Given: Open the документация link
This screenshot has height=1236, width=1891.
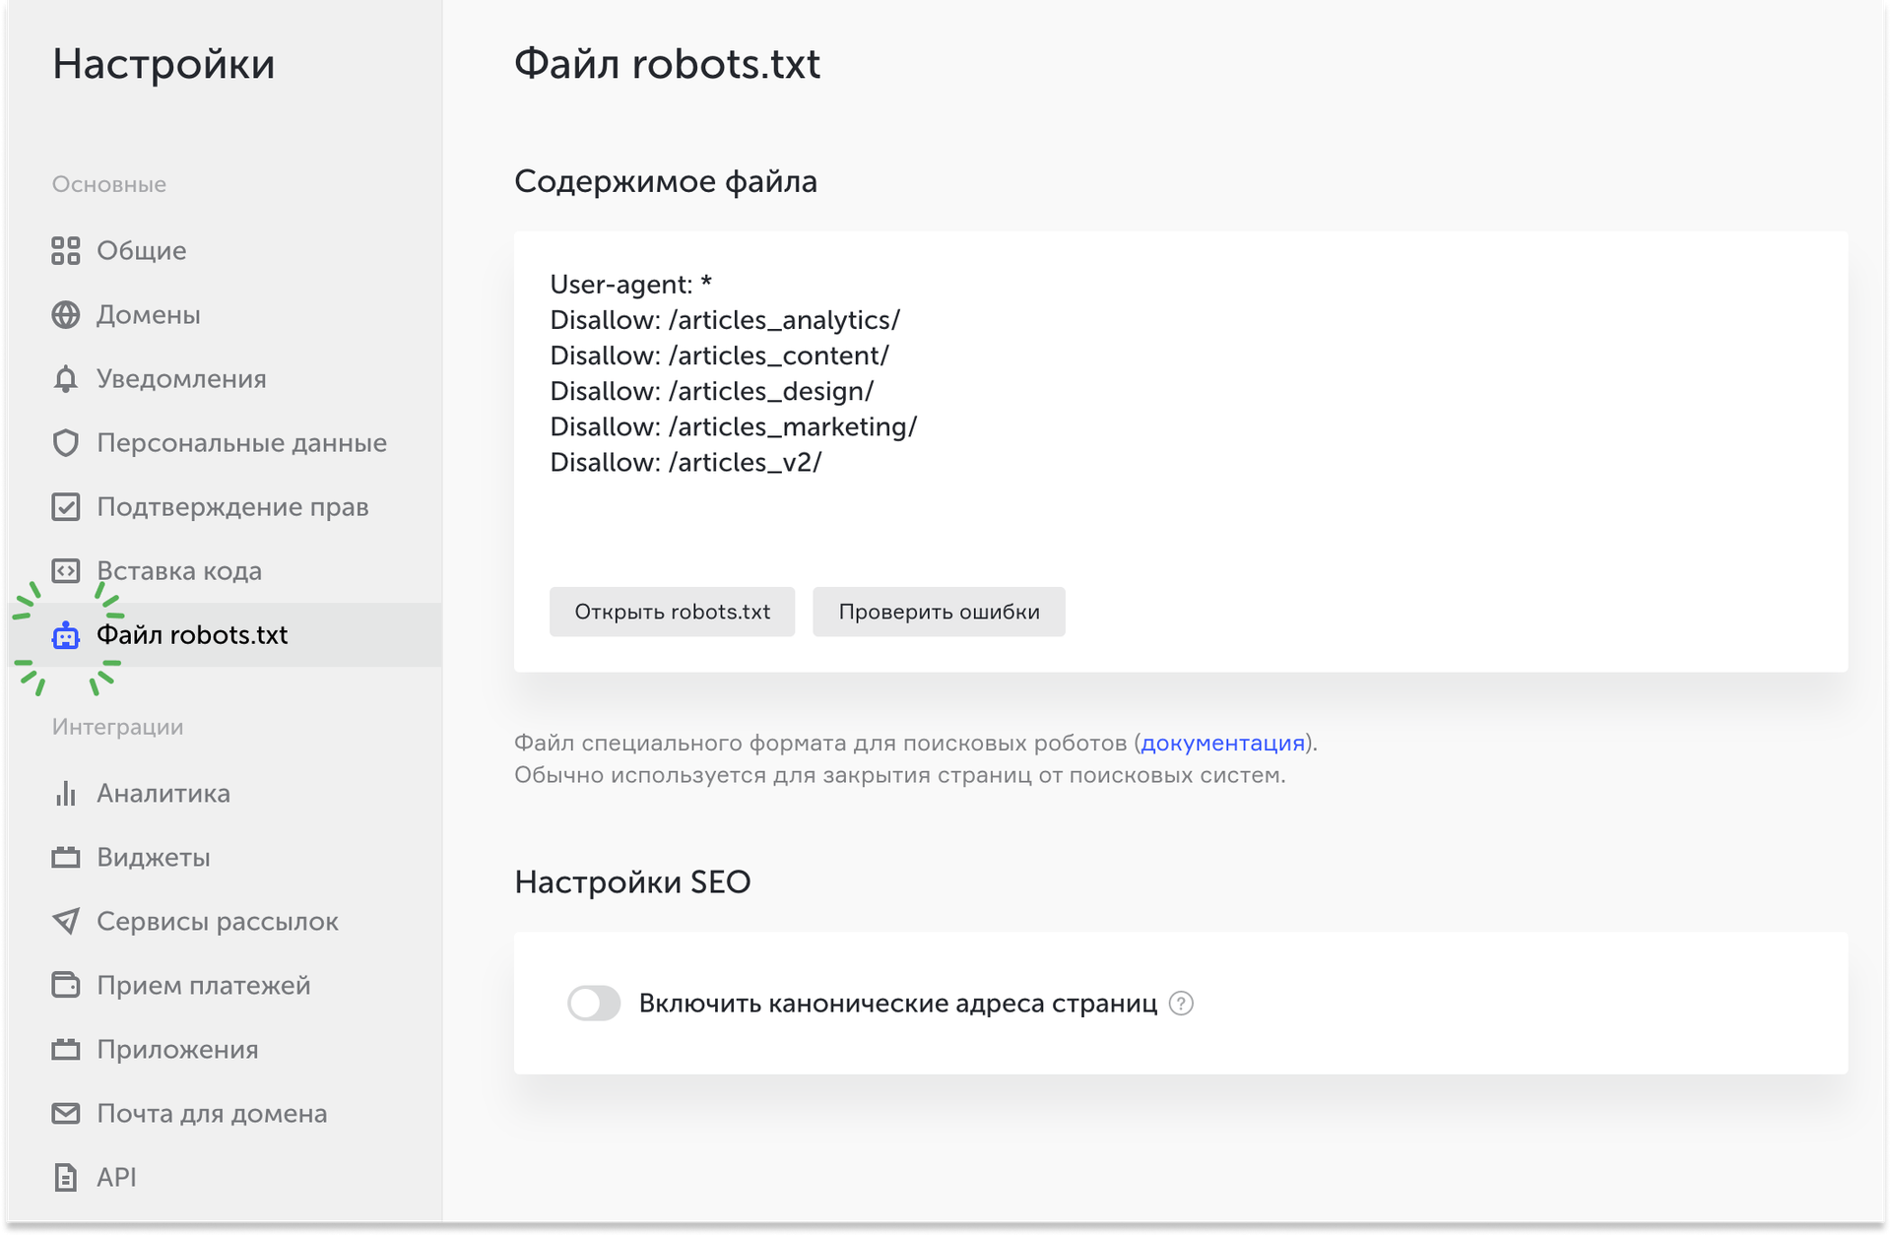Looking at the screenshot, I should (x=1222, y=743).
